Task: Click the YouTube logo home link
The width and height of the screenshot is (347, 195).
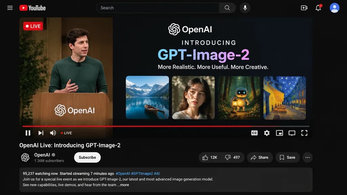Action: tap(33, 8)
